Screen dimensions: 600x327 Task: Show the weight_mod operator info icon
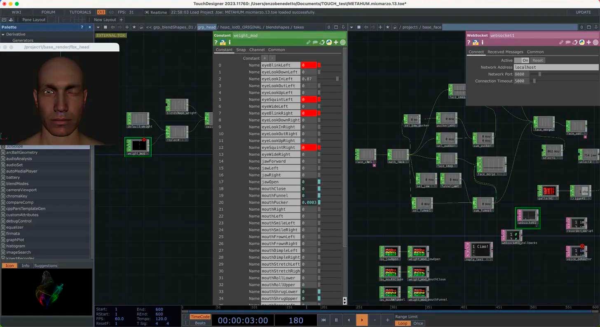tap(230, 42)
